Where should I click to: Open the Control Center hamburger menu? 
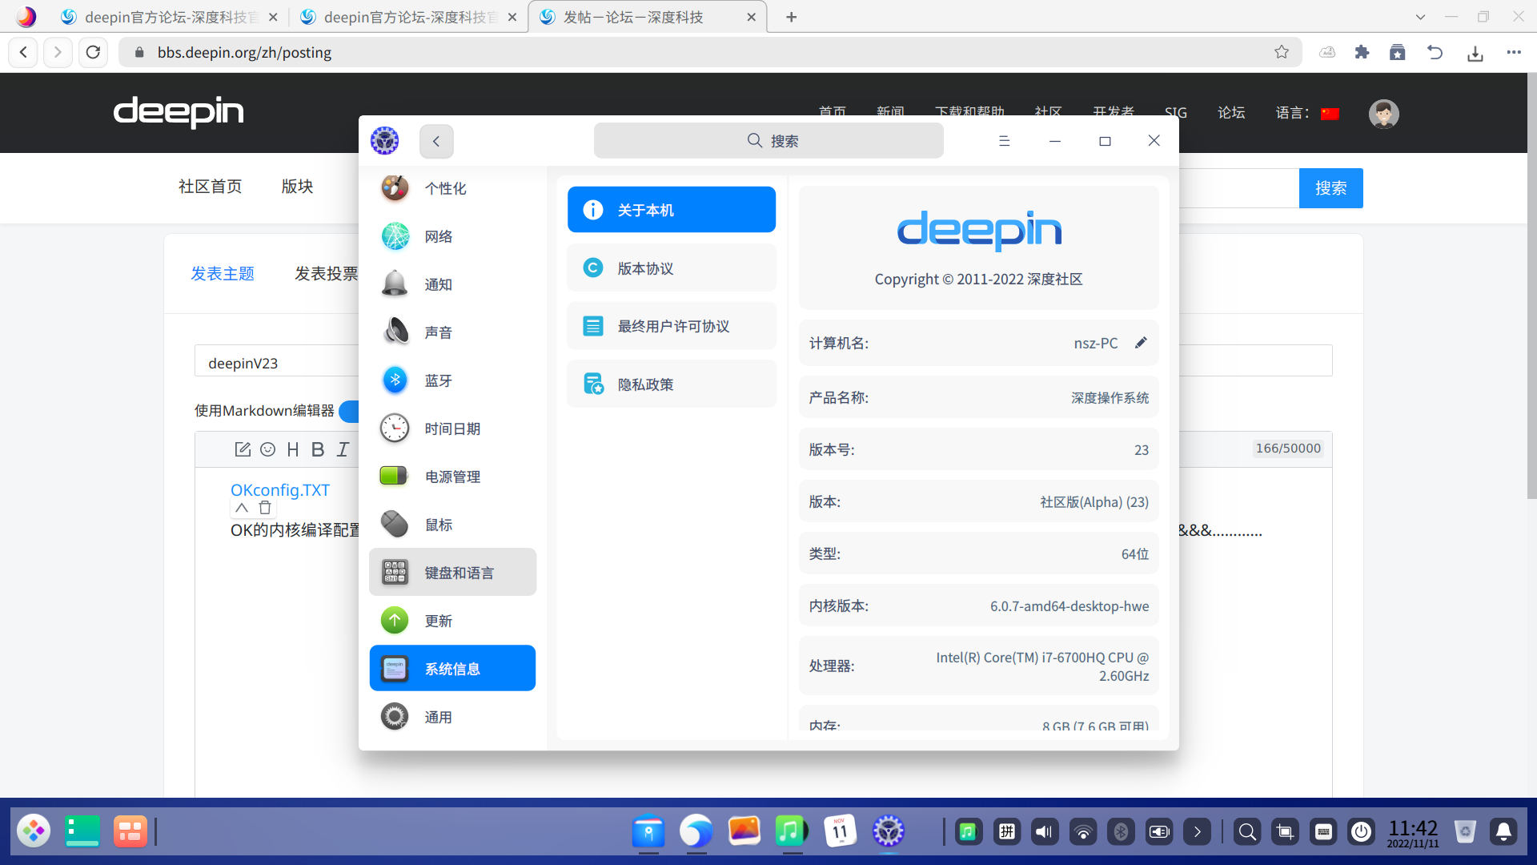[x=1004, y=141]
